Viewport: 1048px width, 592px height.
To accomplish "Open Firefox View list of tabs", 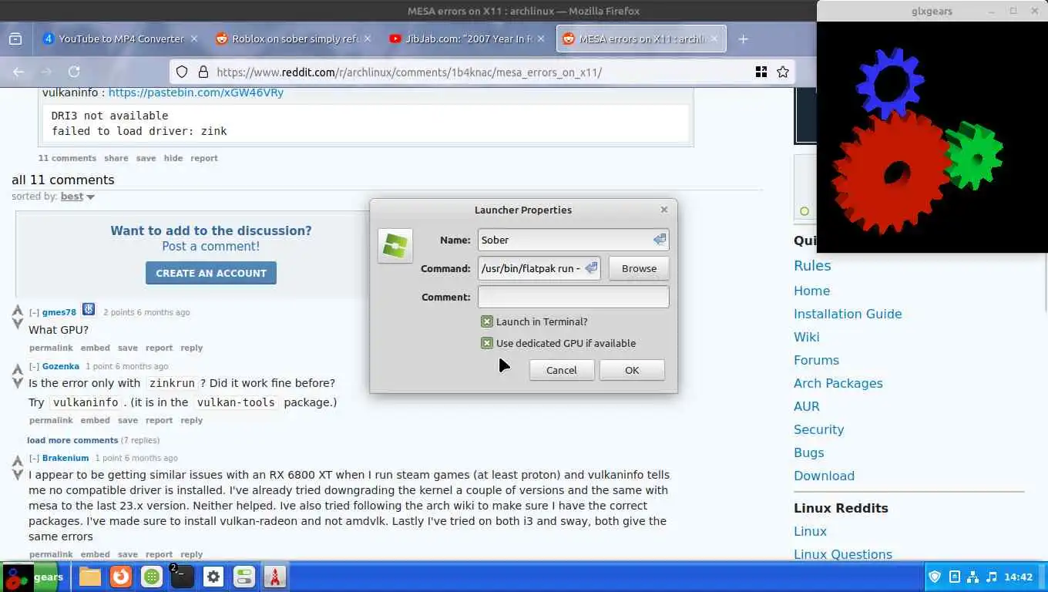I will pyautogui.click(x=15, y=39).
